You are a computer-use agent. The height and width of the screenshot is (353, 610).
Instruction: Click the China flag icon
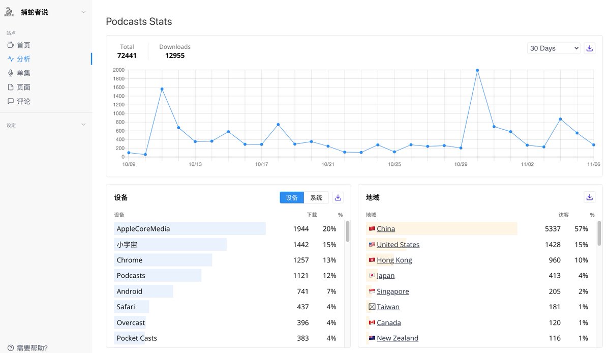tap(372, 229)
